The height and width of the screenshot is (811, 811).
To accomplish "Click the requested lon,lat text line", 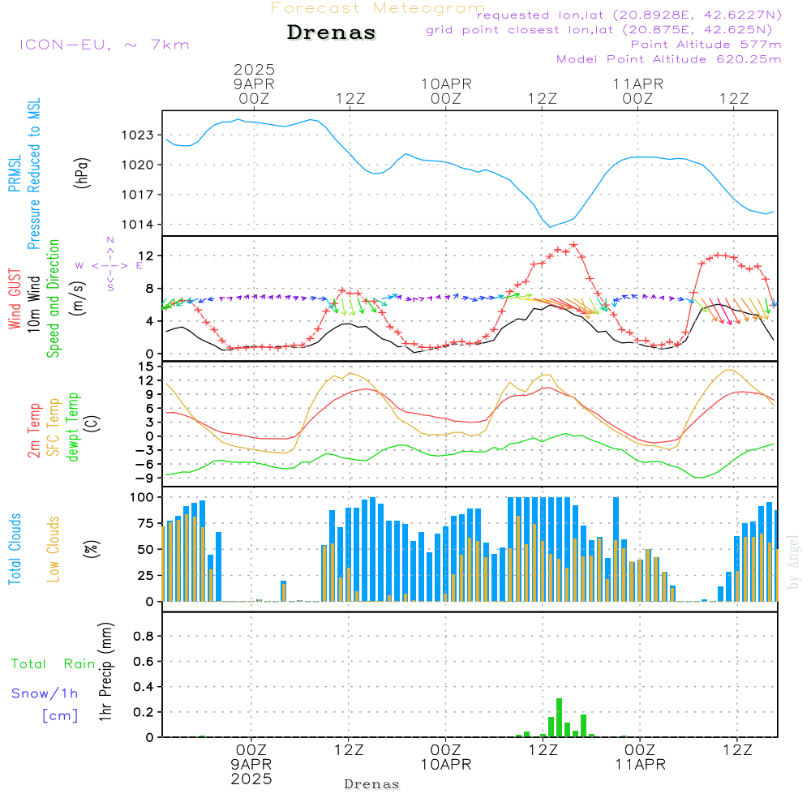I will coord(629,15).
